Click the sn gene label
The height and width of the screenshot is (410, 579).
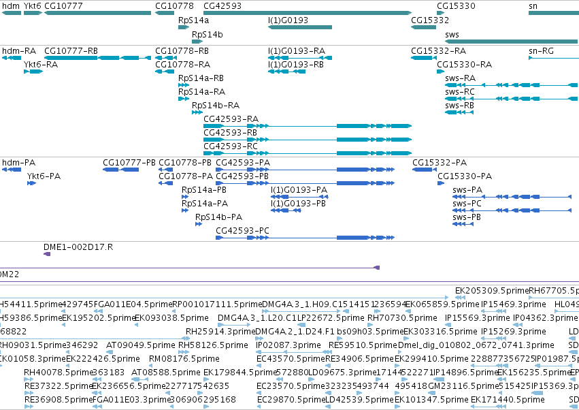tap(533, 6)
